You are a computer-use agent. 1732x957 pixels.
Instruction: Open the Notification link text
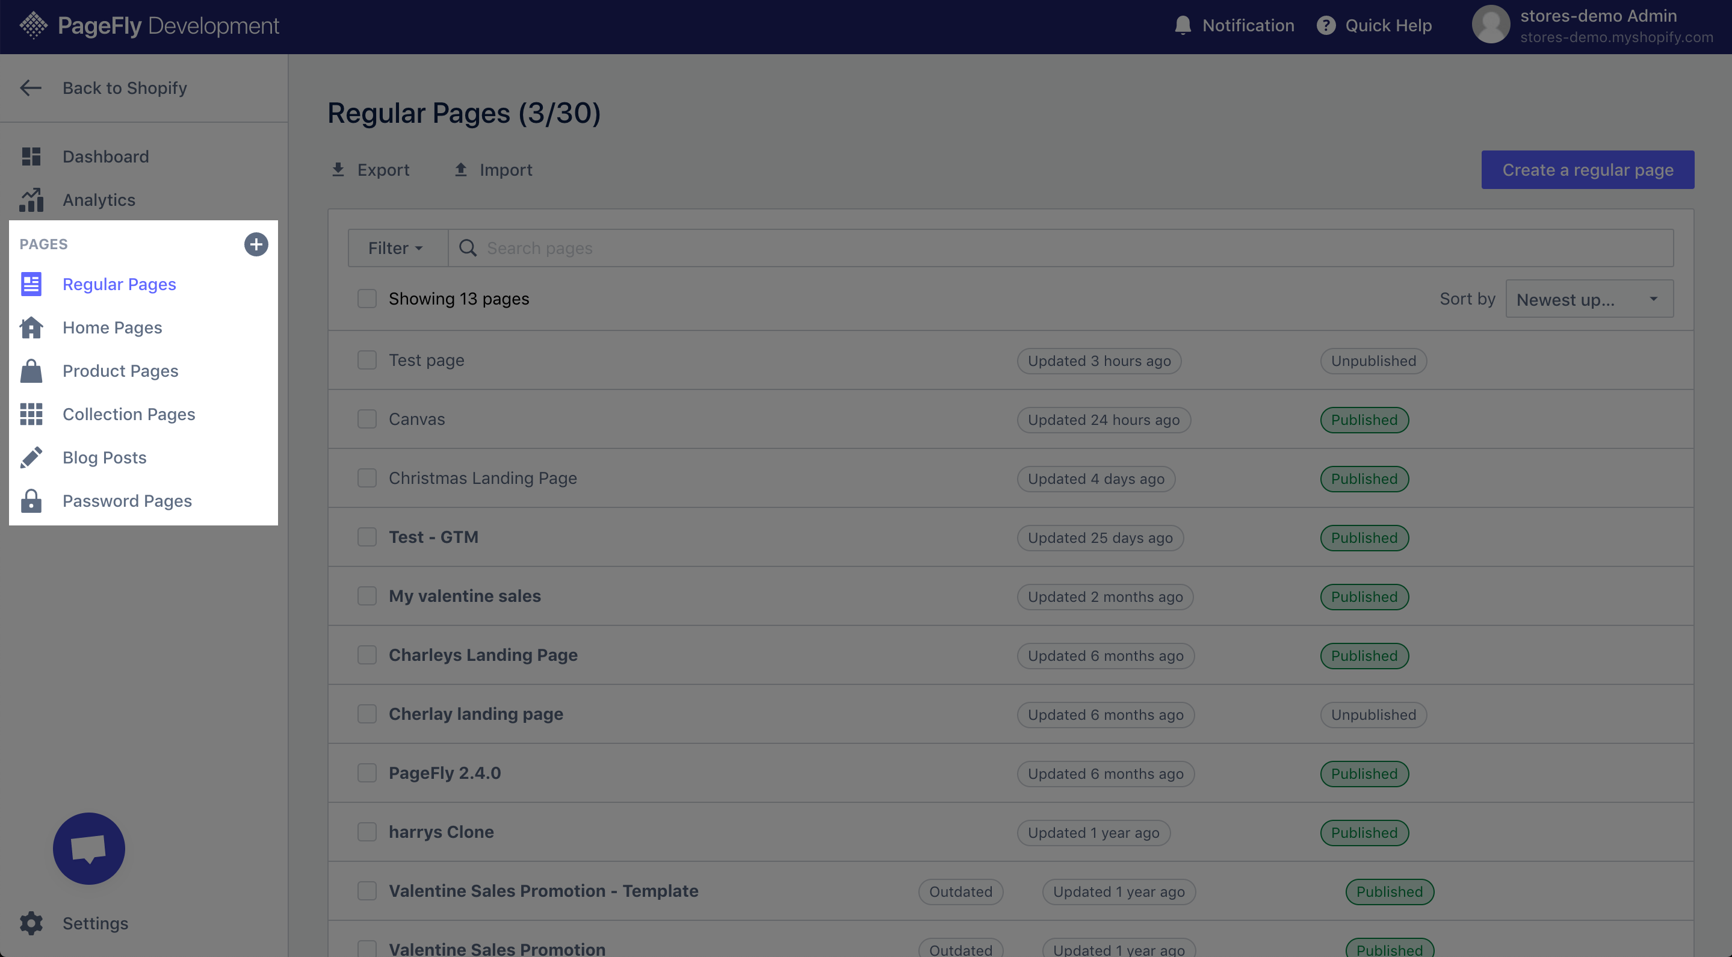[1248, 25]
